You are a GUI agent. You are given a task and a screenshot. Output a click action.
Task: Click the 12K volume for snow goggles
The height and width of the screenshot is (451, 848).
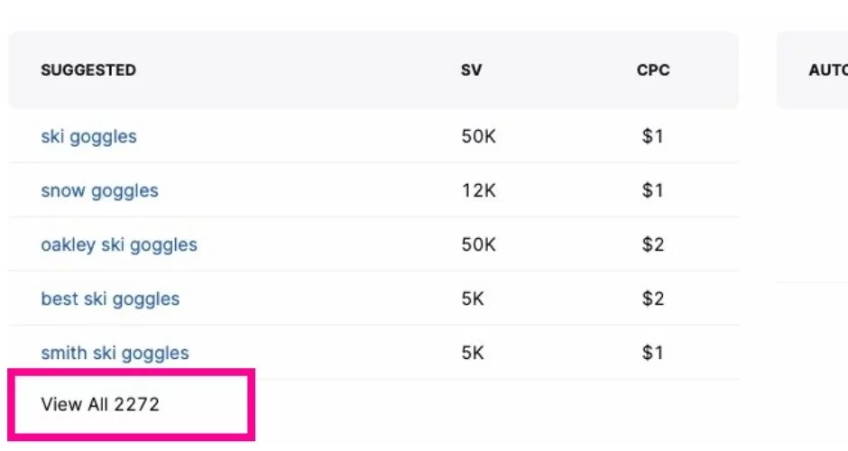pos(477,191)
